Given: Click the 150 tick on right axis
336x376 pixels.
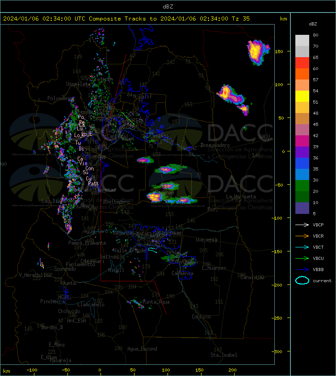Looking at the screenshot, I should click(x=279, y=51).
